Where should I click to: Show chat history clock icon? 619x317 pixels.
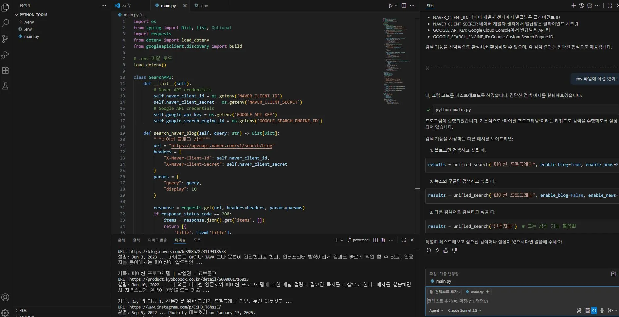coord(581,6)
